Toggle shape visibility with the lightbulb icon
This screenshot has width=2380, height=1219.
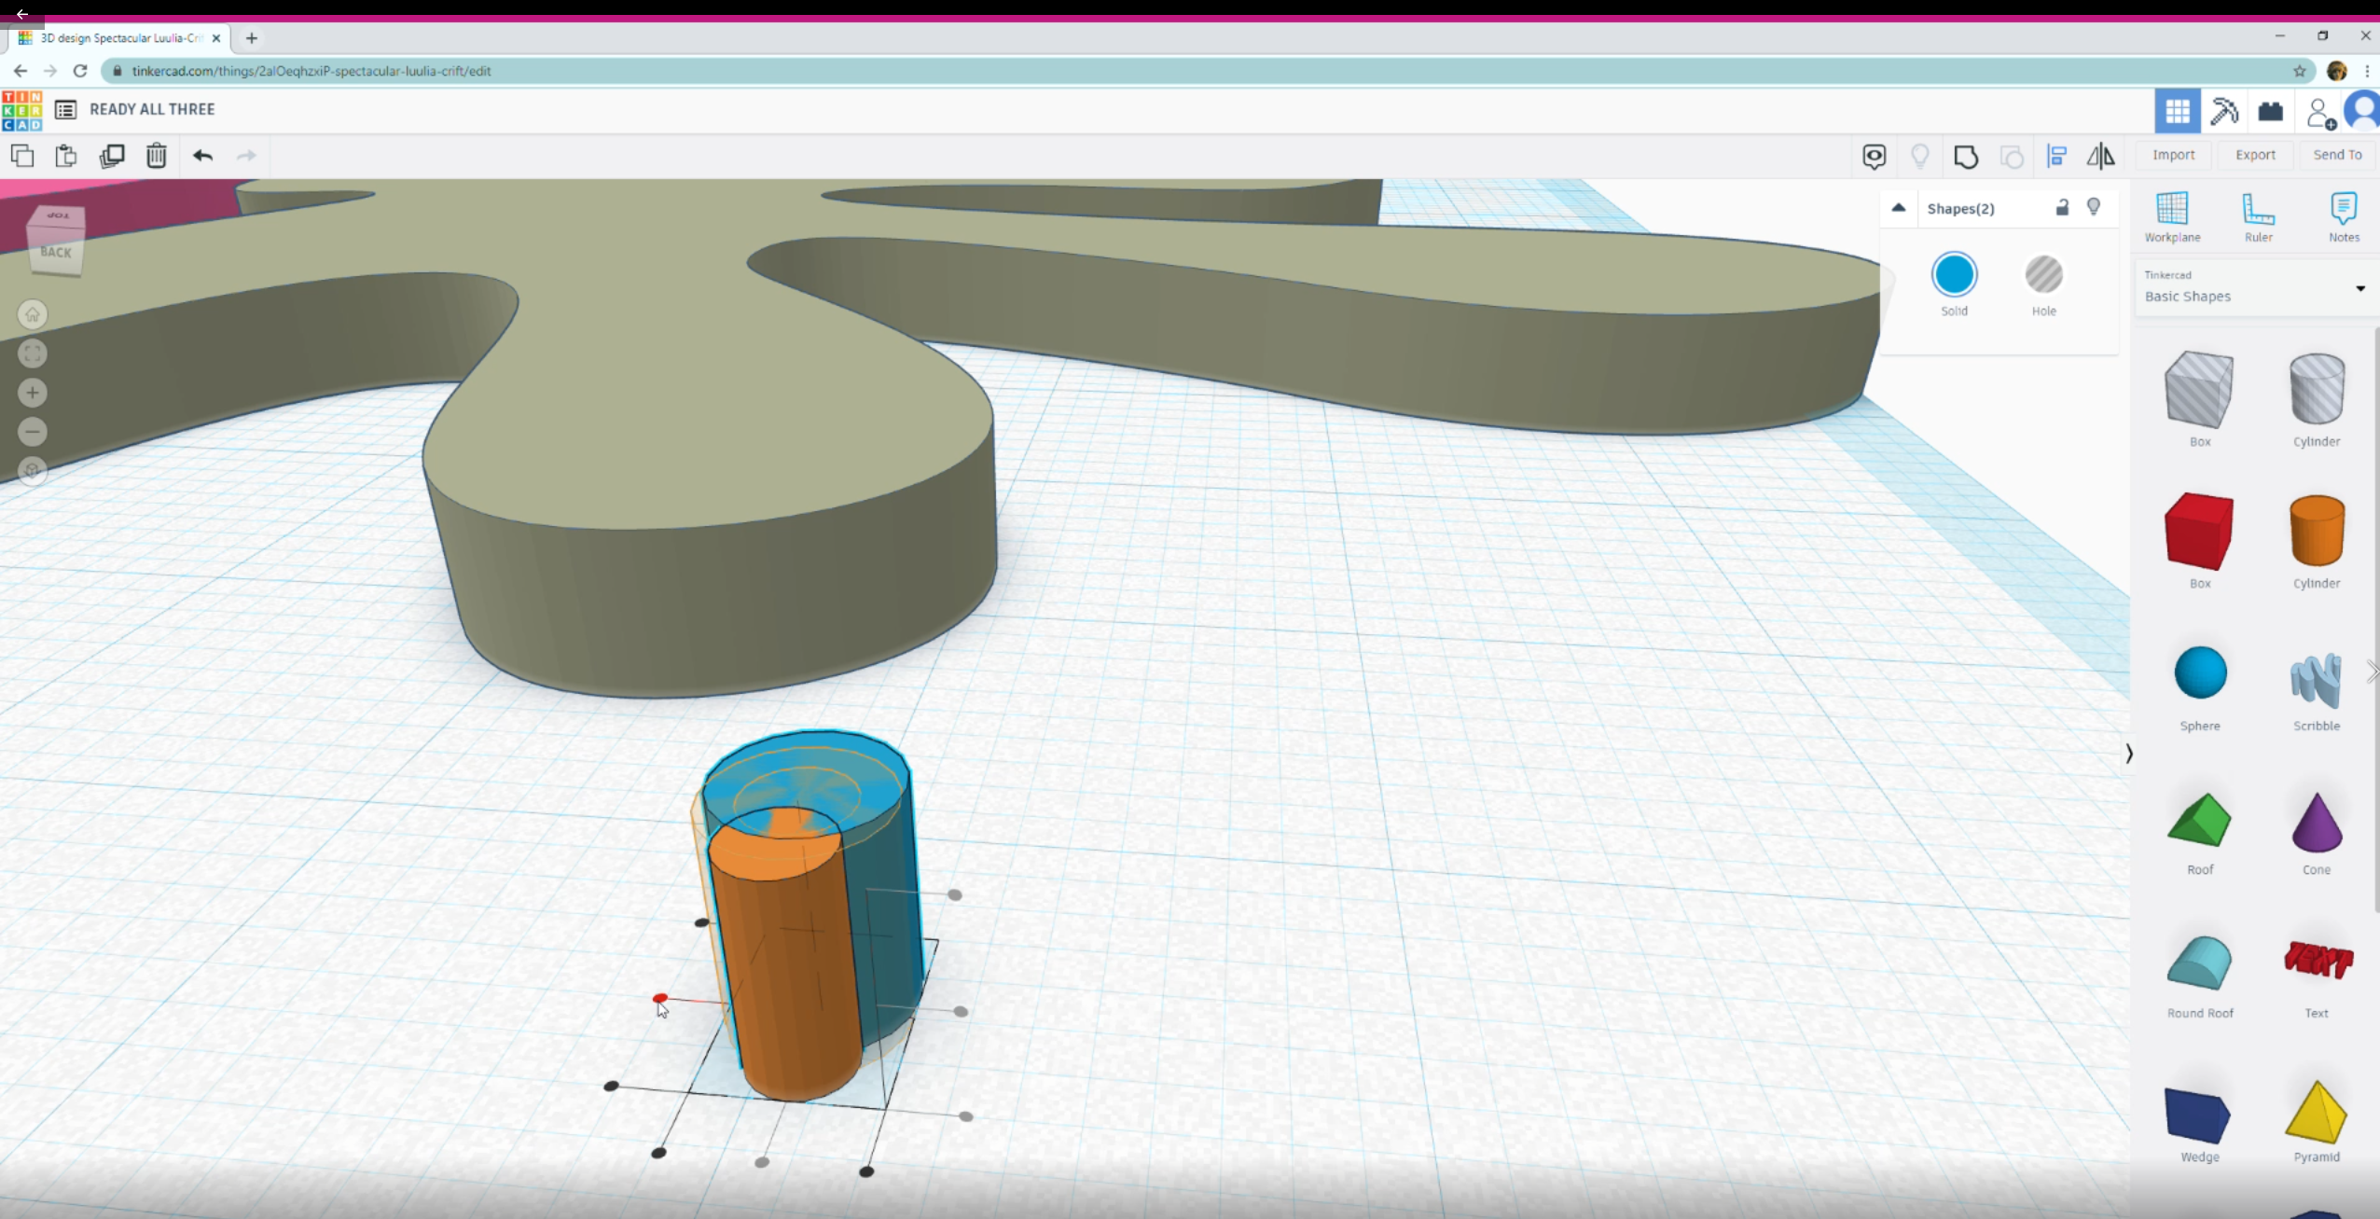coord(2094,207)
